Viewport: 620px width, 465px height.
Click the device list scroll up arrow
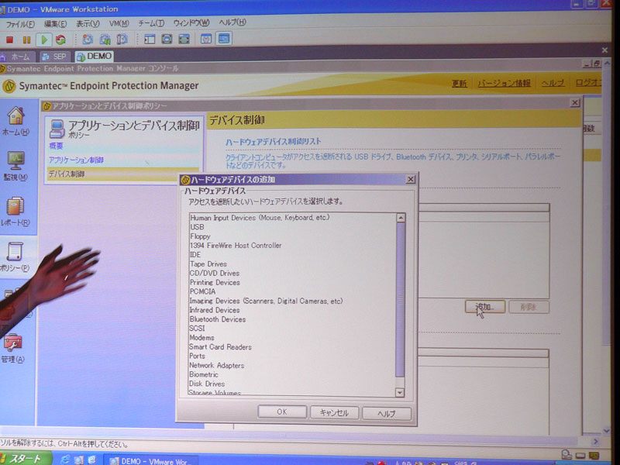(400, 218)
